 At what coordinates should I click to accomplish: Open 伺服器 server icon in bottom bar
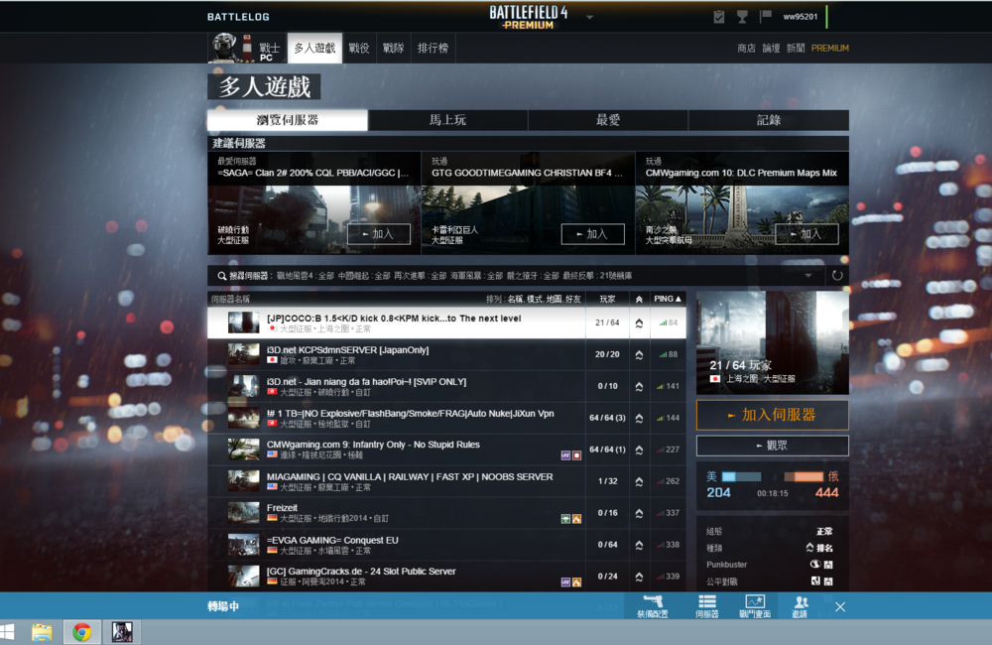pos(706,606)
